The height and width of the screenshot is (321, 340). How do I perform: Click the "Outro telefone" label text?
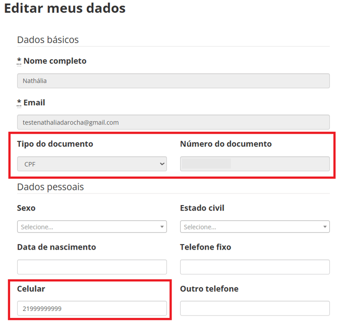pyautogui.click(x=209, y=289)
